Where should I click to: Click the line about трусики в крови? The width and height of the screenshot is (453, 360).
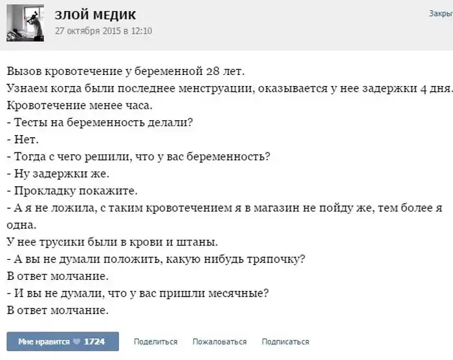click(x=112, y=242)
